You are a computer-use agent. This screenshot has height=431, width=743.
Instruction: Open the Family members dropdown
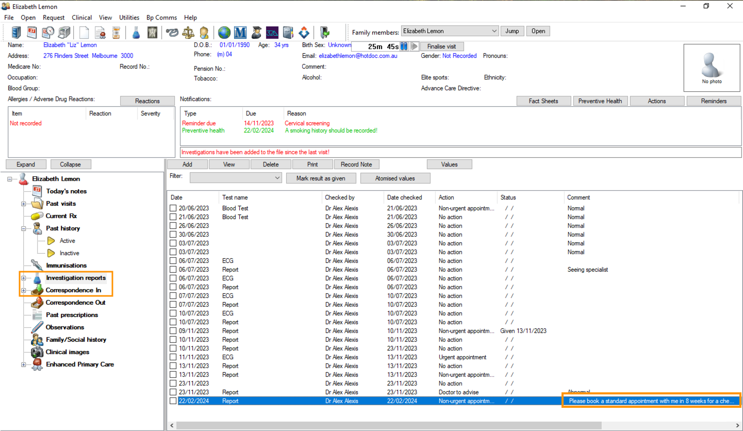click(450, 31)
